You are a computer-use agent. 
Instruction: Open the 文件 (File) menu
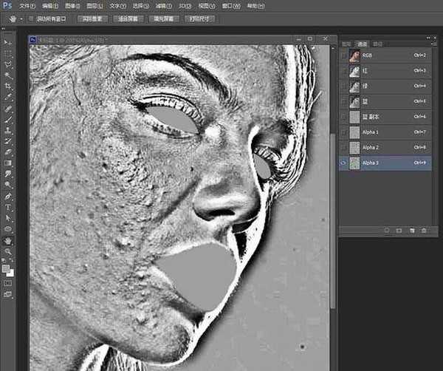click(28, 5)
